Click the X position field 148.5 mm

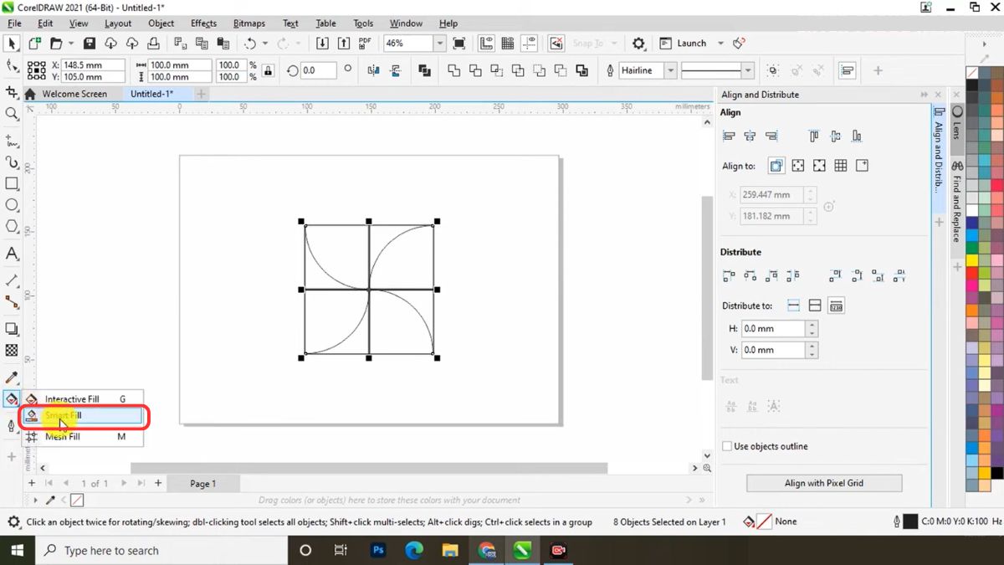[93, 64]
